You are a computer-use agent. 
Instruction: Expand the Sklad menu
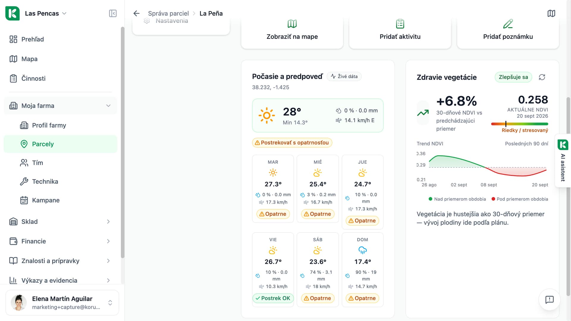[x=60, y=222]
